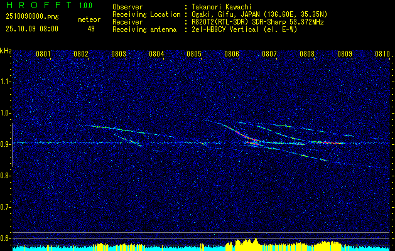Click the 0.9 kHz axis label

(x=6, y=144)
